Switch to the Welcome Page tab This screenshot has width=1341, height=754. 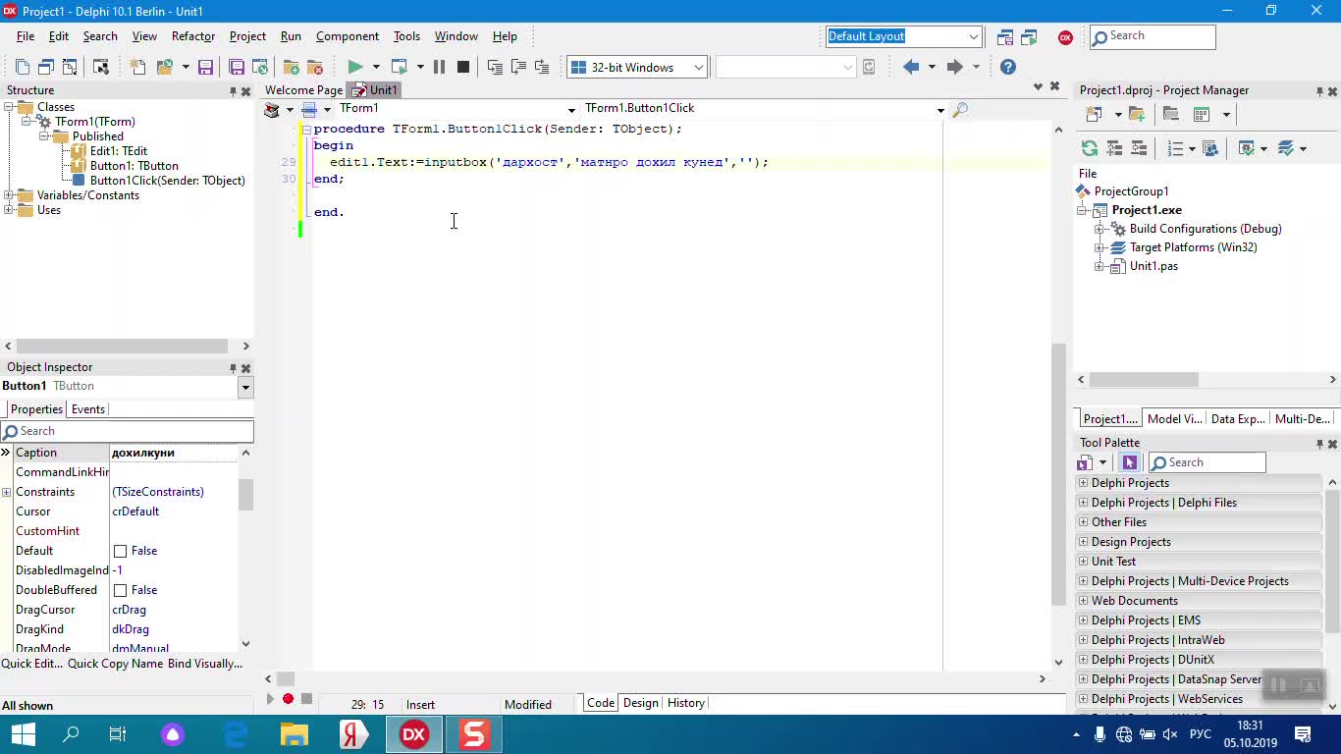pyautogui.click(x=303, y=90)
